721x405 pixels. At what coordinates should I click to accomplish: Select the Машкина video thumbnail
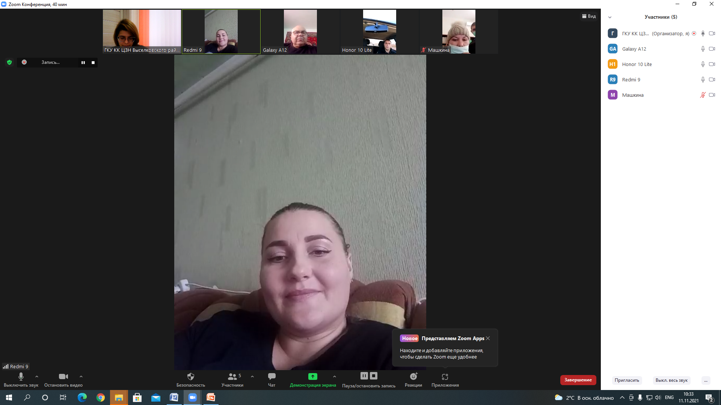point(459,31)
